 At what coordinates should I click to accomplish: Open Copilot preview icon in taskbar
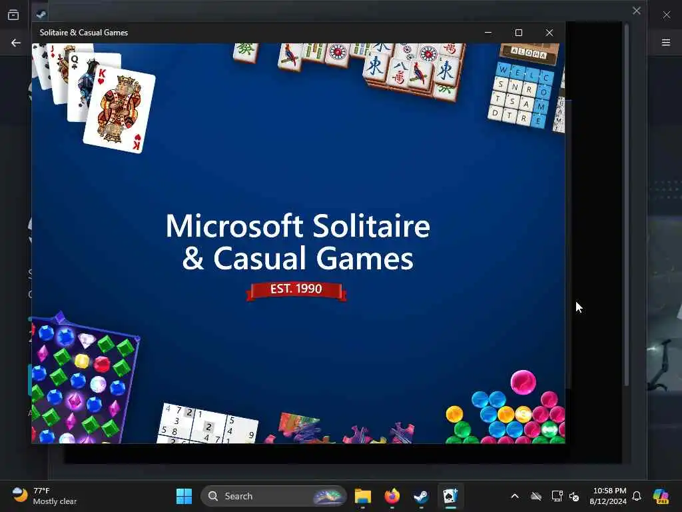(x=661, y=496)
